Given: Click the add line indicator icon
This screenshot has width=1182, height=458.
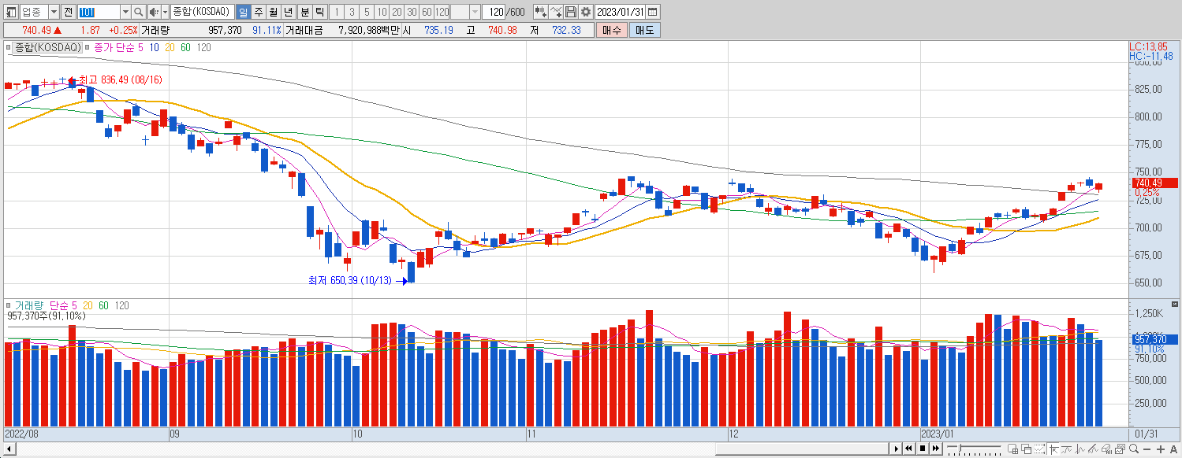Looking at the screenshot, I should pyautogui.click(x=557, y=12).
